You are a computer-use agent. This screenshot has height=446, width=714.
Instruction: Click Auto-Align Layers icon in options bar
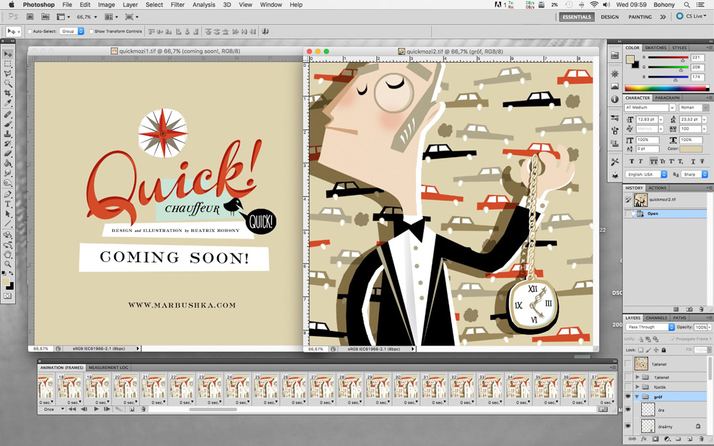click(x=265, y=31)
